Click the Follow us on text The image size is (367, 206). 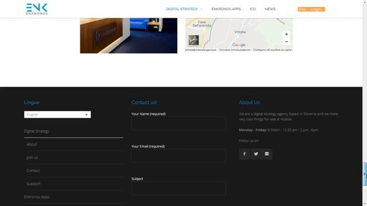coord(248,140)
